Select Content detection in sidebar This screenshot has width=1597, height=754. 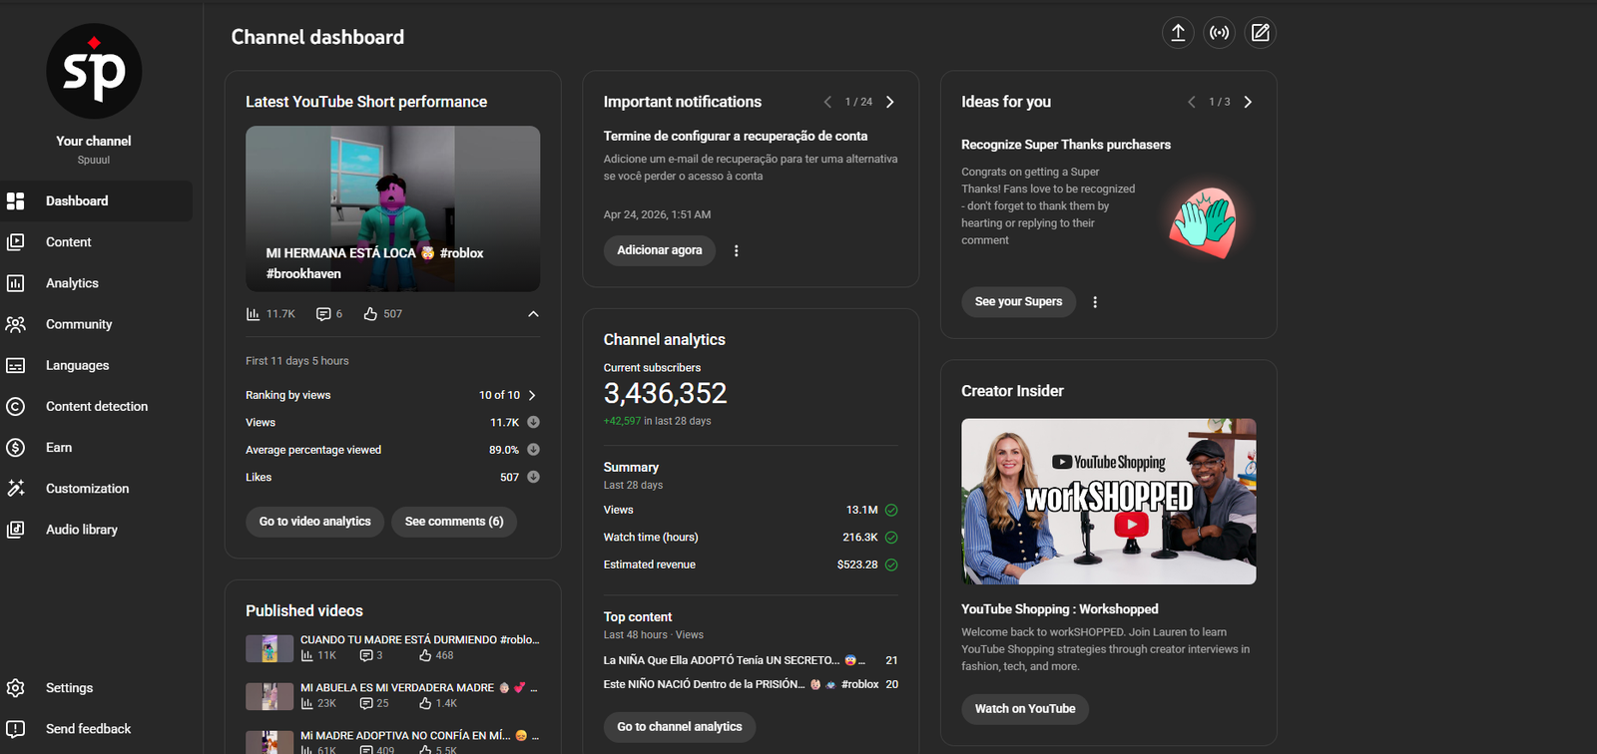[96, 407]
